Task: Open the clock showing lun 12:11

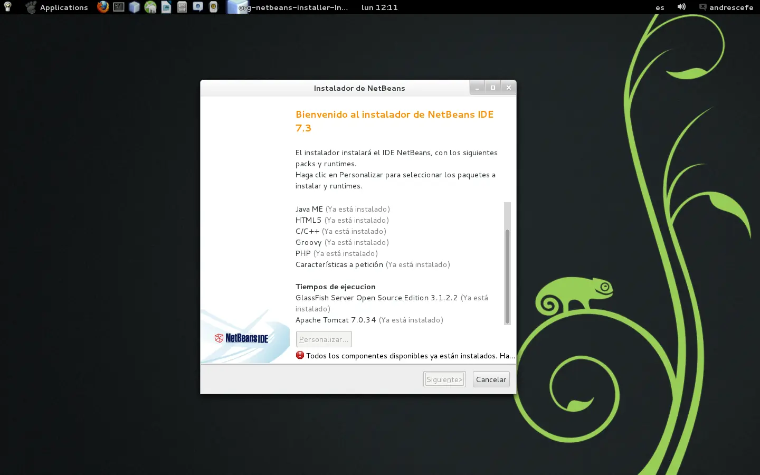Action: (x=379, y=7)
